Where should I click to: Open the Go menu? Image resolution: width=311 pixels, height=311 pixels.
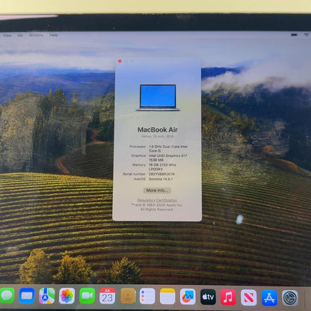coord(20,35)
